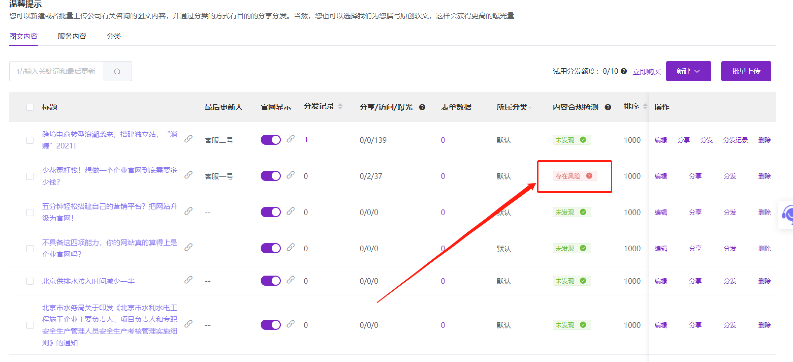Click website link icon in 五分钟轻松搭建 row

click(x=290, y=211)
